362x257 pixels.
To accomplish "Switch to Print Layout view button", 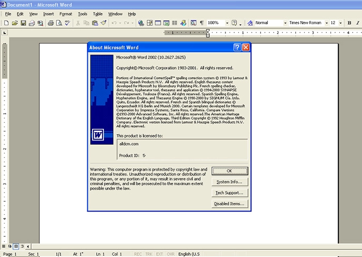I will pos(16,247).
